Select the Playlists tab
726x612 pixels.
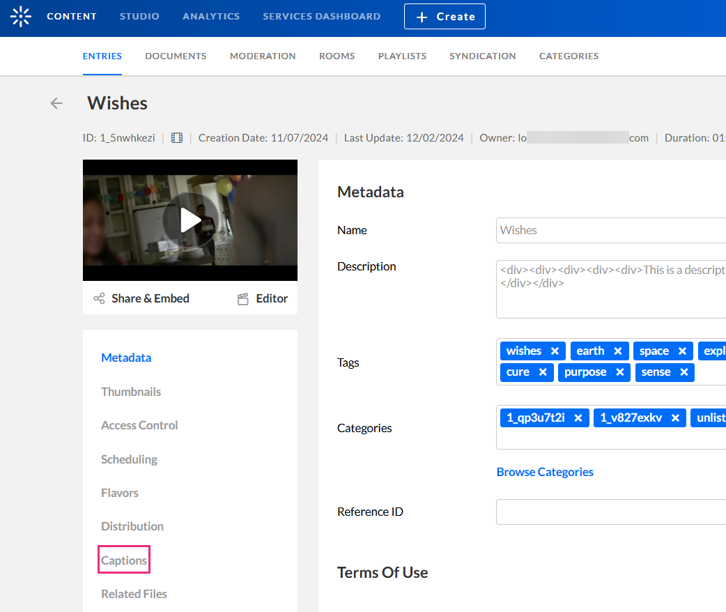[402, 56]
